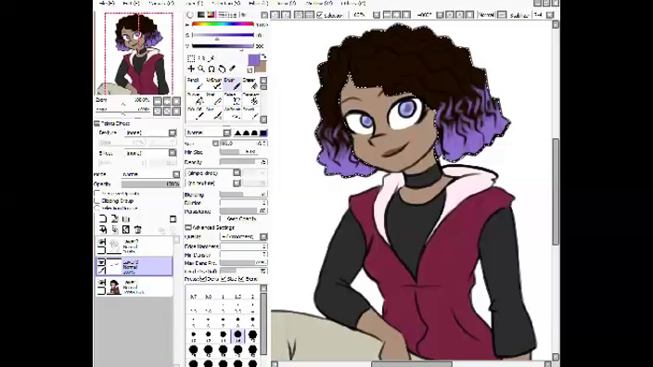This screenshot has height=367, width=653.
Task: Activate the rectangular selection tool
Action: [191, 58]
